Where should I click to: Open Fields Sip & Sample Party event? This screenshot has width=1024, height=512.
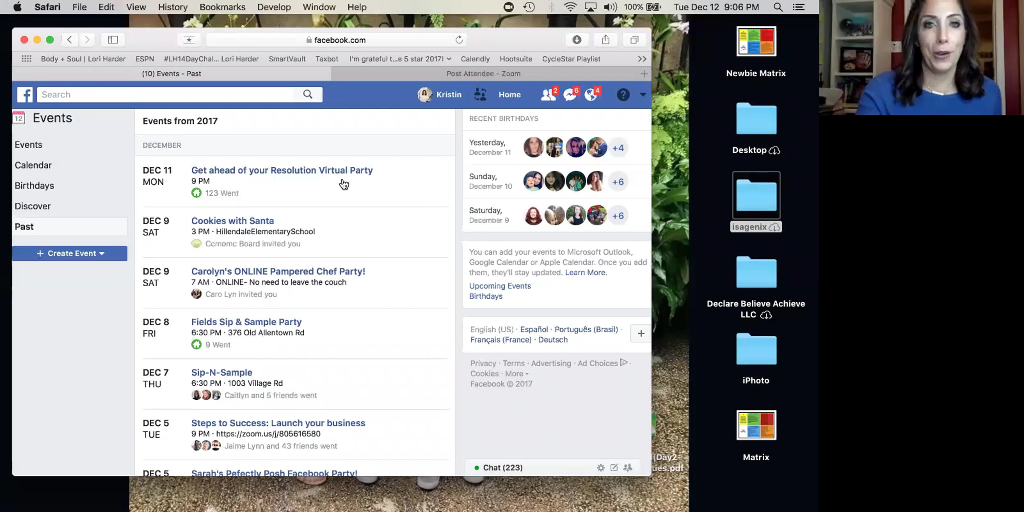point(246,322)
